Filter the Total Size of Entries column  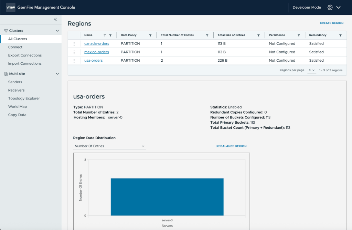(x=258, y=35)
